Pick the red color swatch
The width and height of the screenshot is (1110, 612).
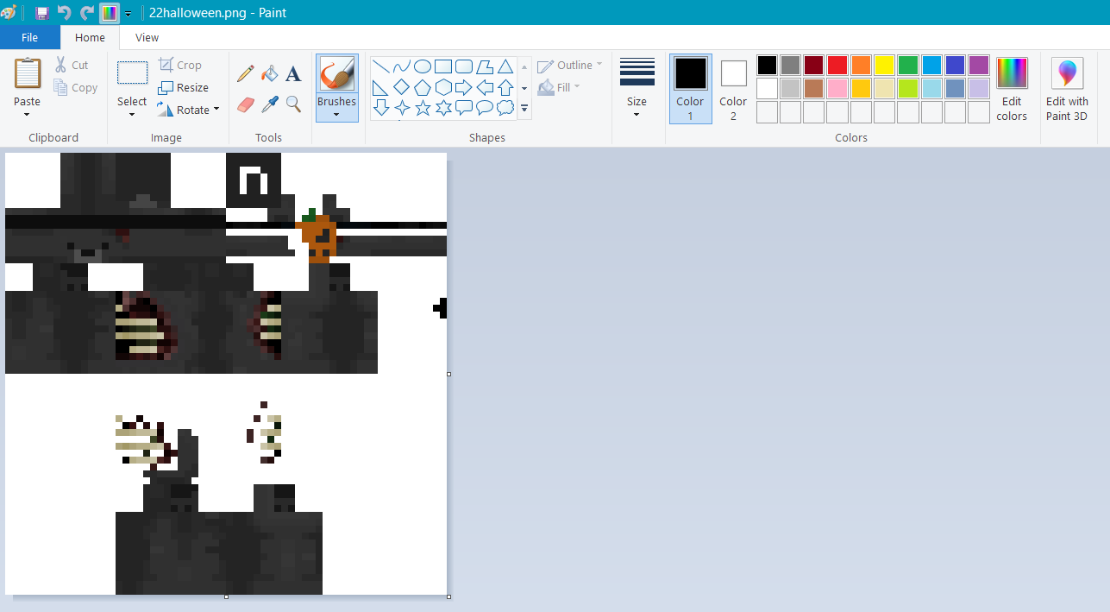click(x=837, y=66)
